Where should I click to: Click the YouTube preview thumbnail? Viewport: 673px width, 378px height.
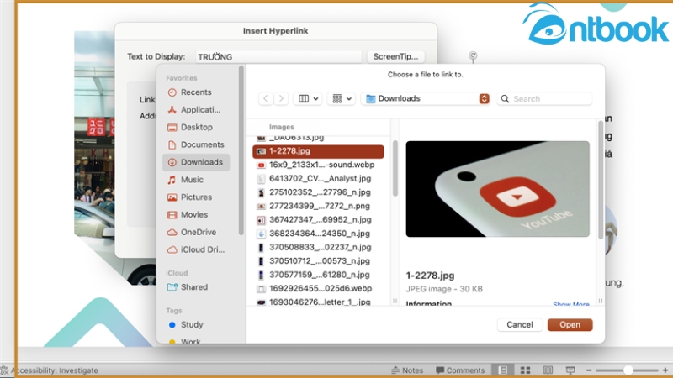pyautogui.click(x=497, y=189)
